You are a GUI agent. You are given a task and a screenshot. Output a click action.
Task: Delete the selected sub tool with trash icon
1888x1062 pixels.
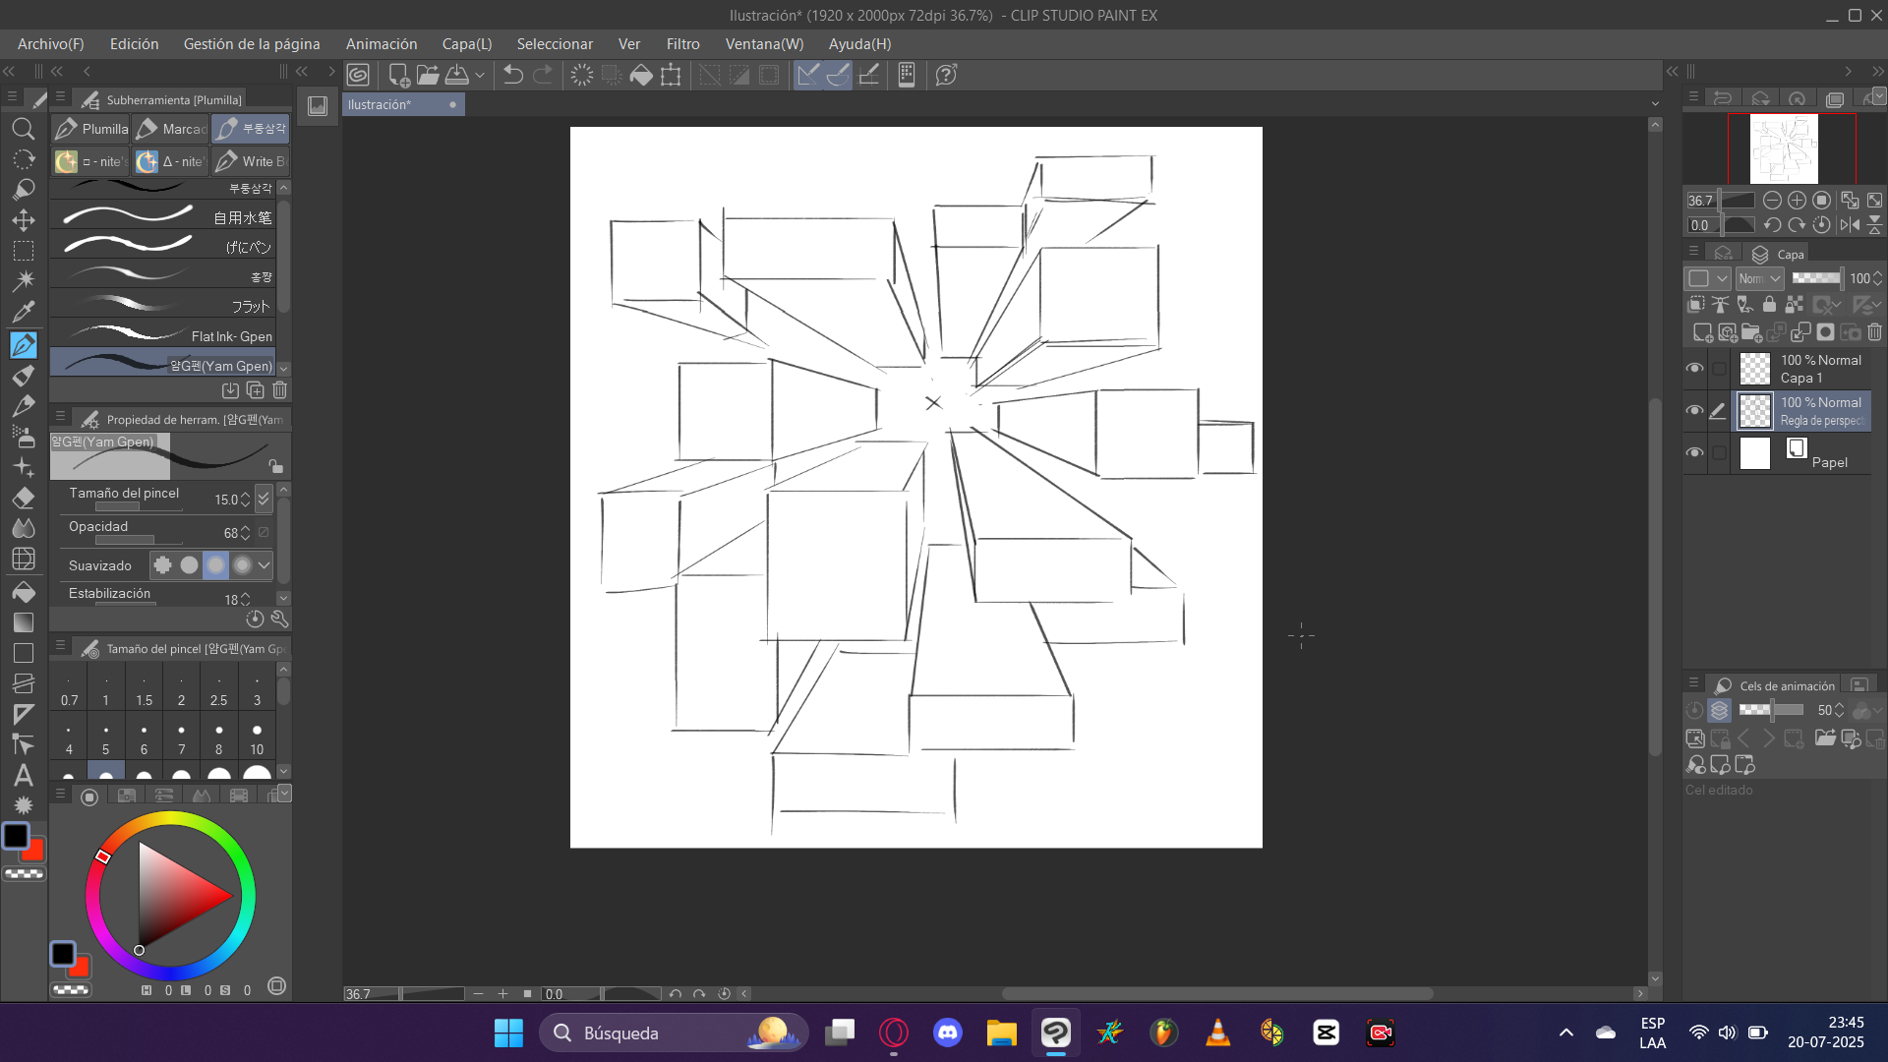click(280, 390)
